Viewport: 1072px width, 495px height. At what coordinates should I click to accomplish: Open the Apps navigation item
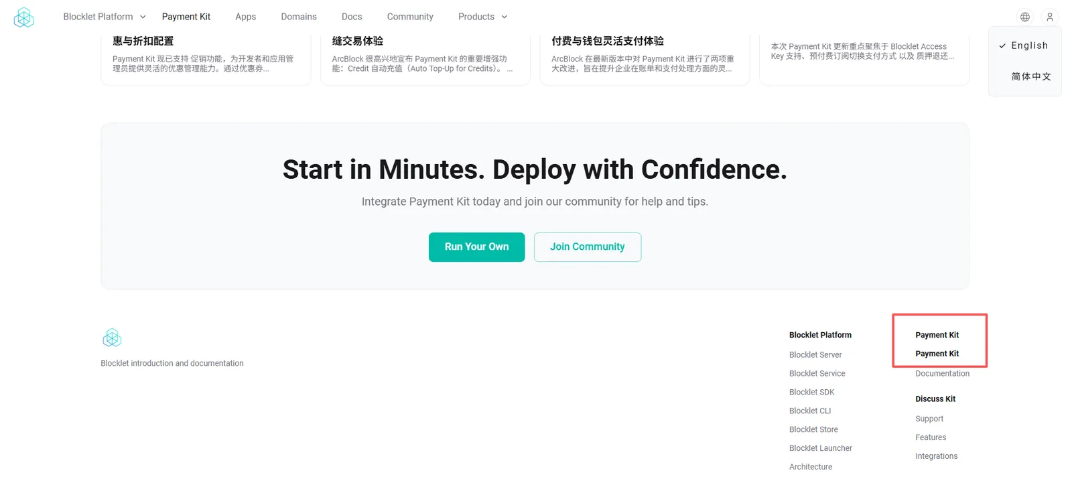tap(245, 17)
